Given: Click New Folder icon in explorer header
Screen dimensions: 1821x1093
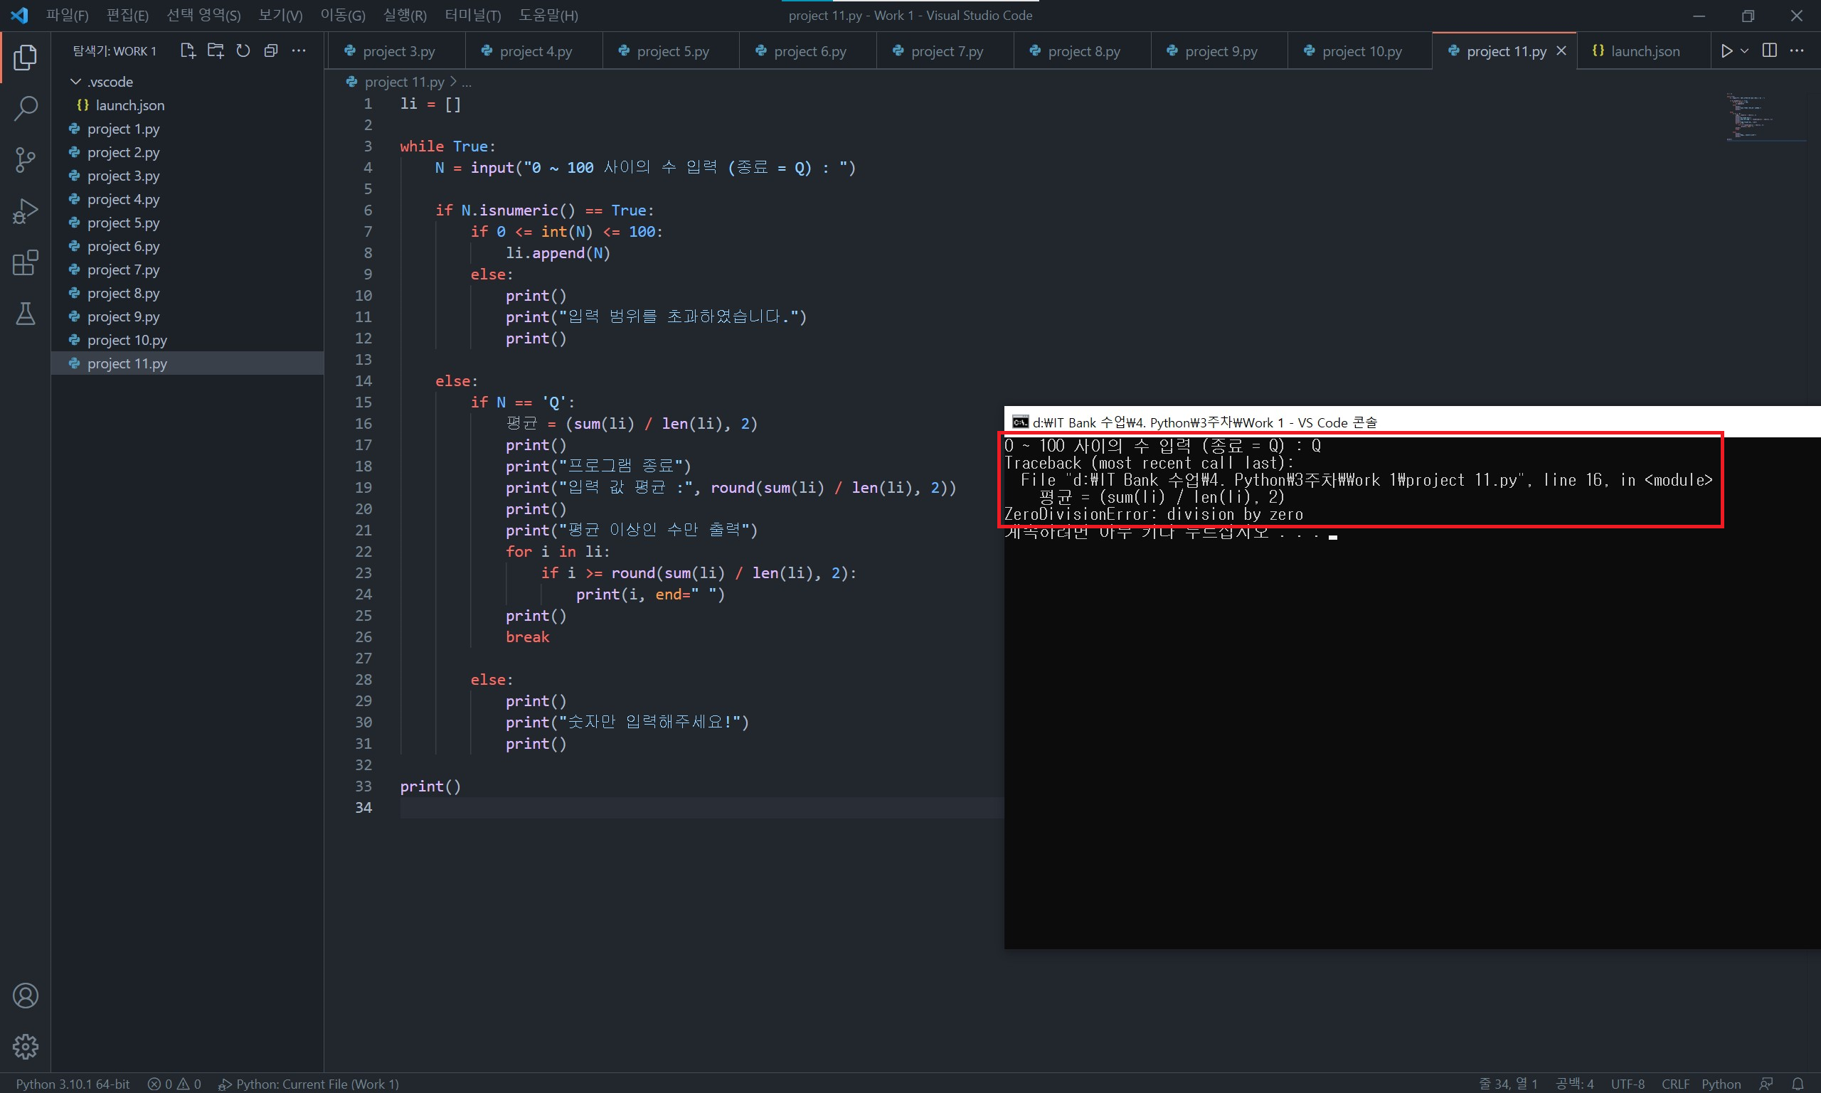Looking at the screenshot, I should click(x=215, y=50).
